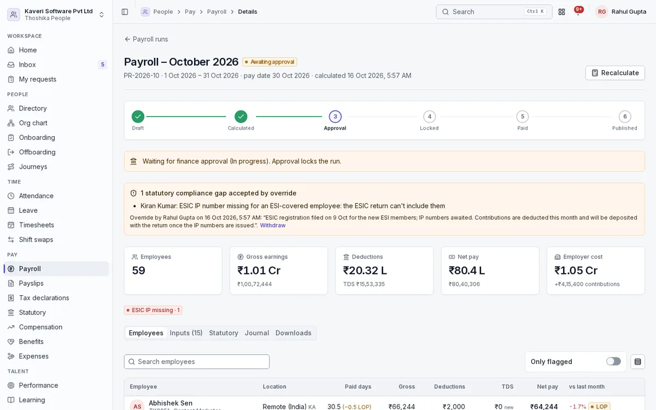Image resolution: width=656 pixels, height=410 pixels.
Task: Click the Payslips icon in the sidebar
Action: [11, 283]
